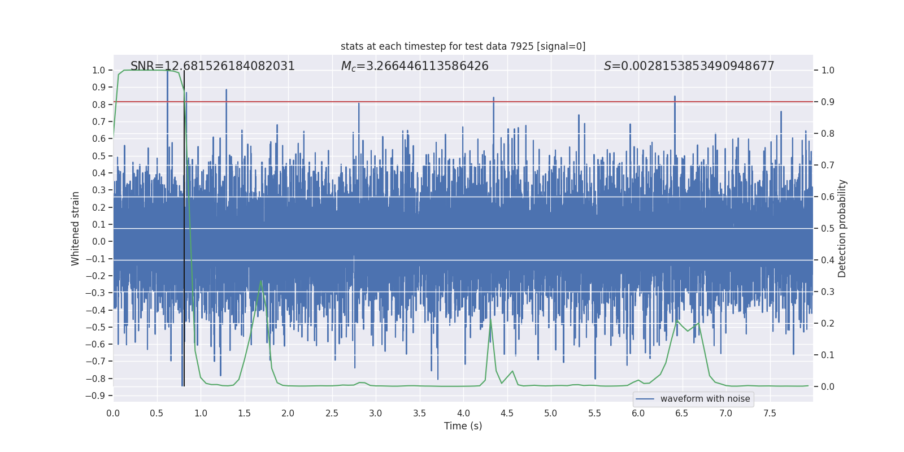Click the −0.1 Whitened strain tick label
The height and width of the screenshot is (452, 904).
(95, 259)
